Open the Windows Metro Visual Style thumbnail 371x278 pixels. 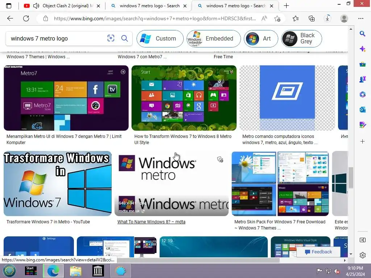(x=300, y=247)
